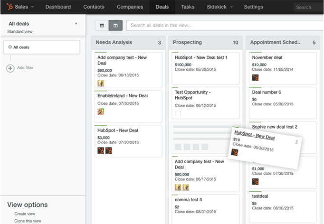Screen dimensions: 324x224
Task: Click second HubSpot icon on $3,000 deal
Action: pyautogui.click(x=109, y=150)
